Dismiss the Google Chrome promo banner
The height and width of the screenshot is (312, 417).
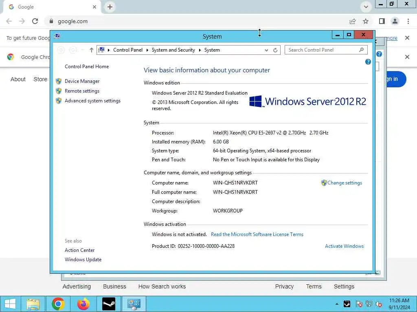pos(407,57)
